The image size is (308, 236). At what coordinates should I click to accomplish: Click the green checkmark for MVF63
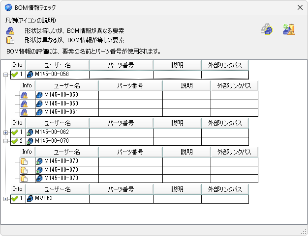(15, 199)
